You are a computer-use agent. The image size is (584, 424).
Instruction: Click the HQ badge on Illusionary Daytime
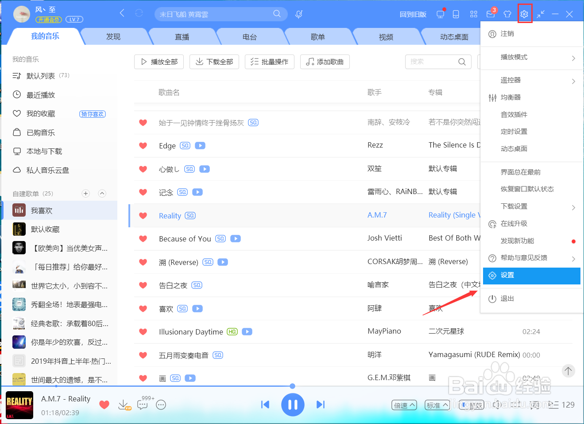point(232,331)
